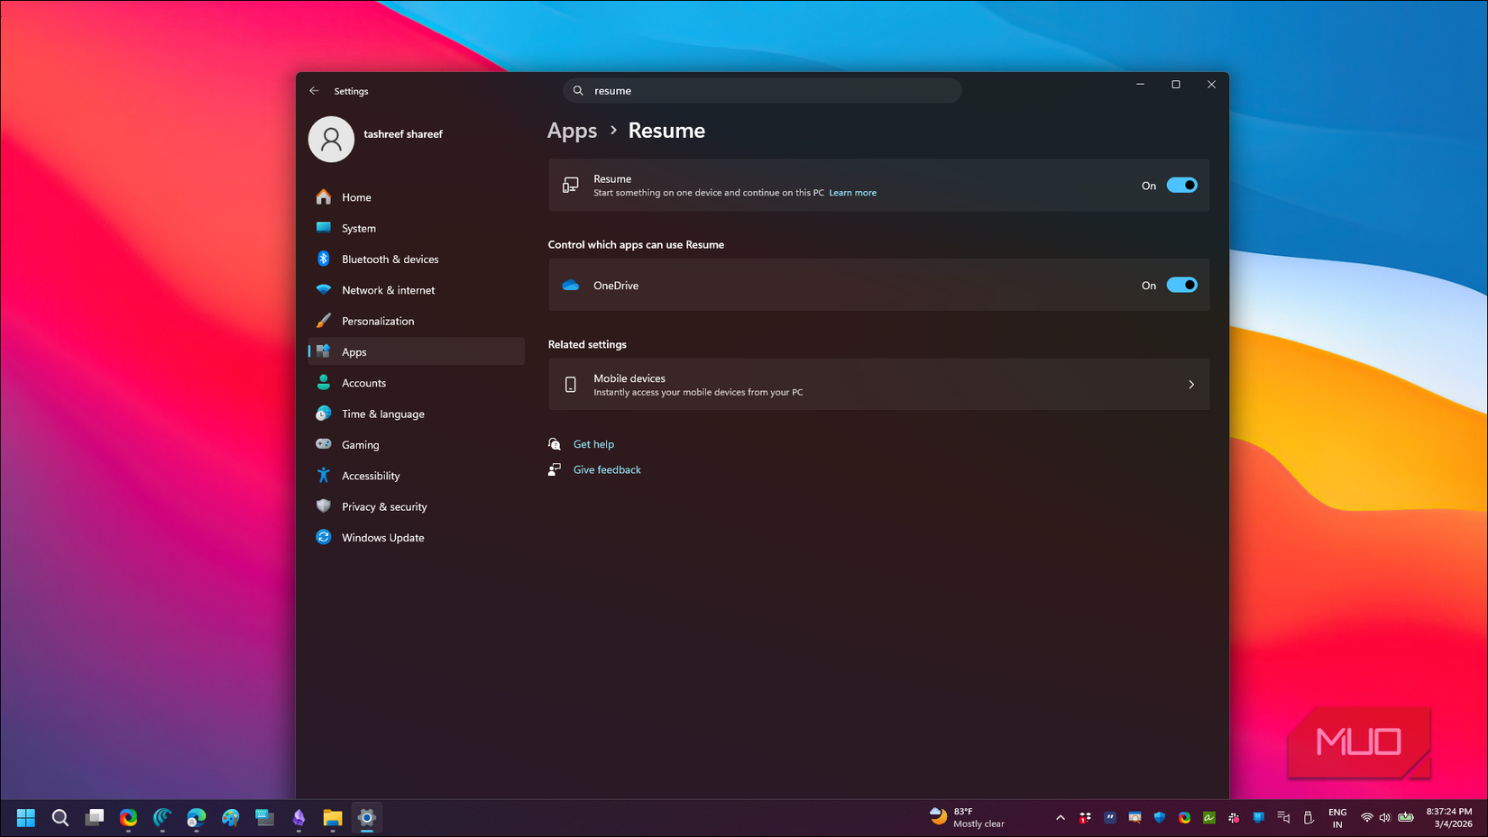Open Network & internet settings
Screen dimensions: 1488x837
pos(389,289)
